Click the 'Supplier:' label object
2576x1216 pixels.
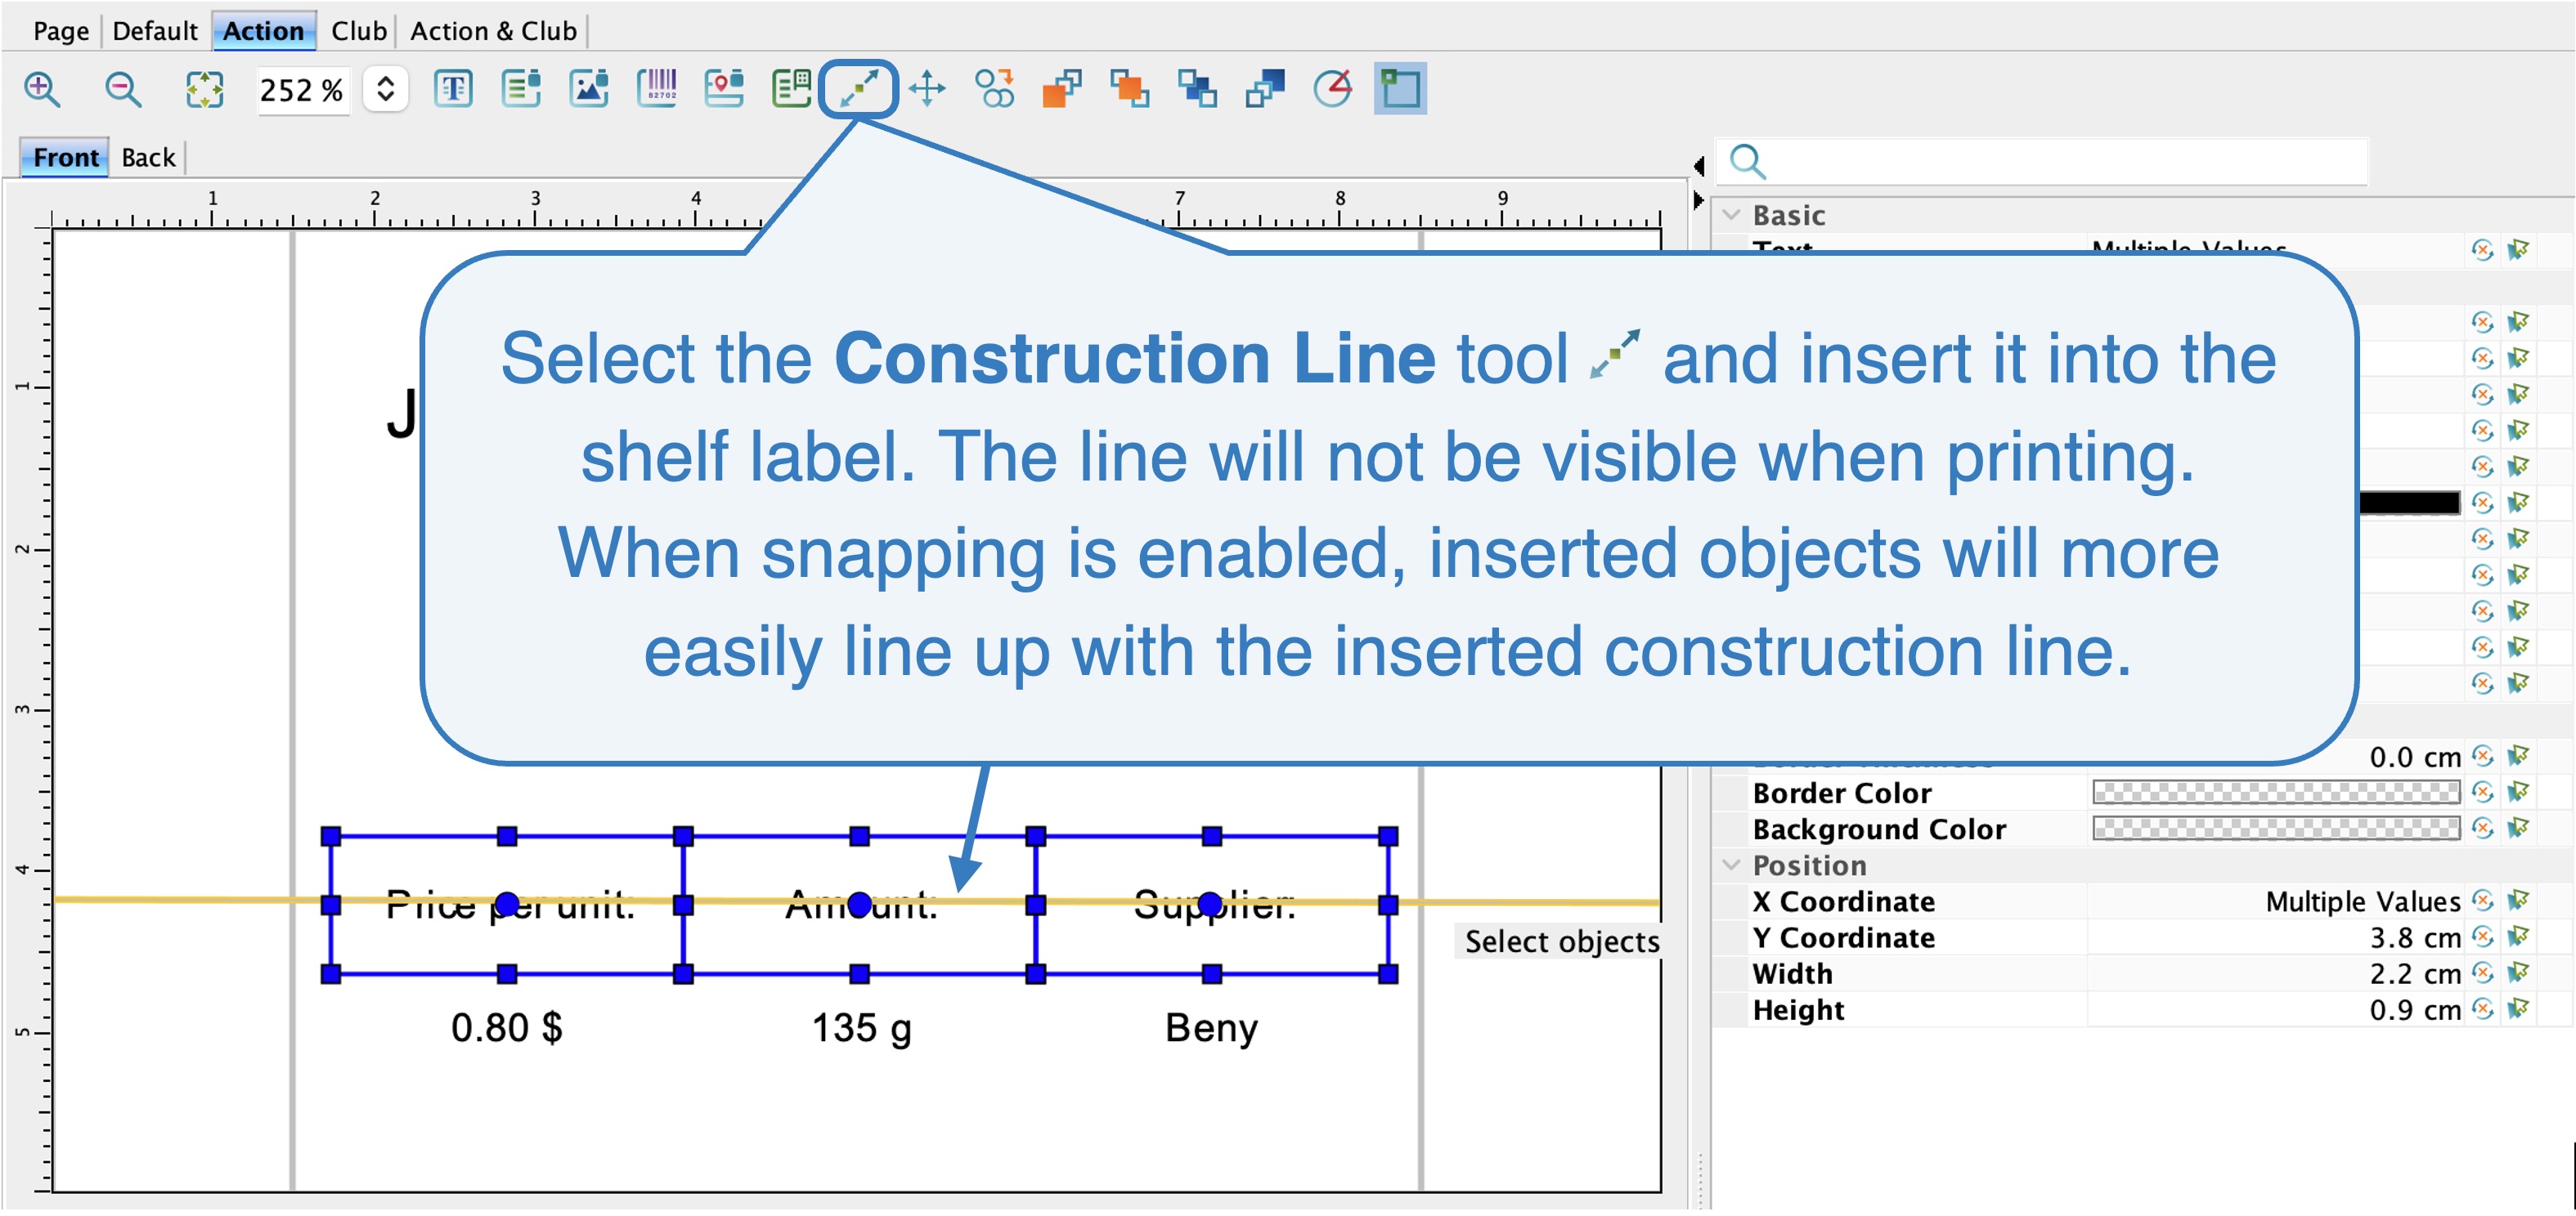click(1212, 905)
